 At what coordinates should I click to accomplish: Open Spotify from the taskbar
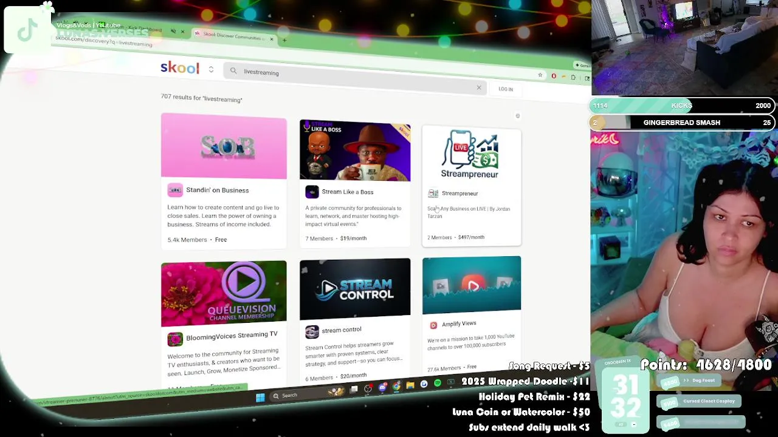(x=437, y=383)
